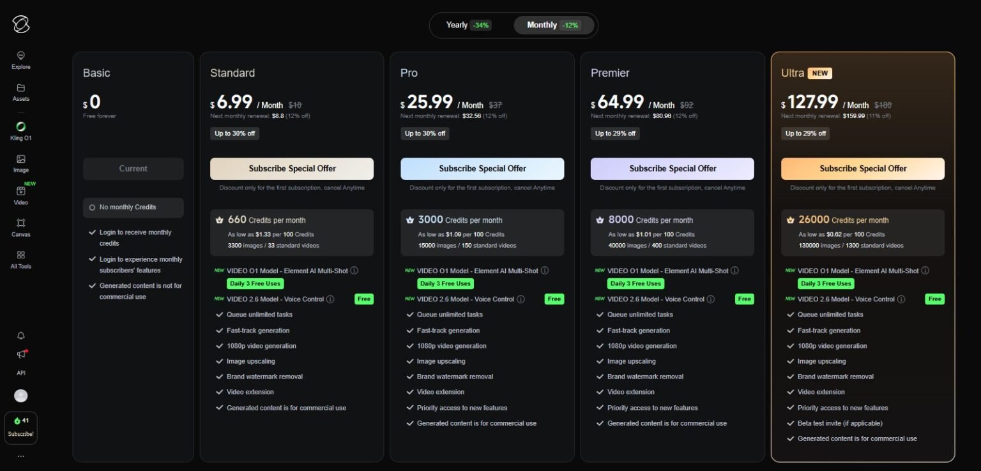
Task: Click the Kling logo at top left
Action: click(x=19, y=24)
